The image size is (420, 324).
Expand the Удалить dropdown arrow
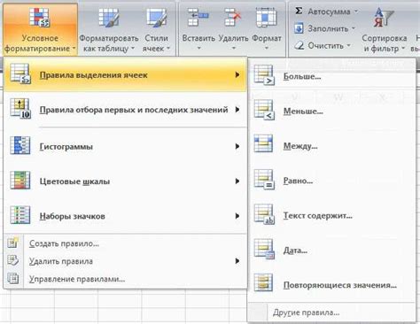click(x=234, y=48)
